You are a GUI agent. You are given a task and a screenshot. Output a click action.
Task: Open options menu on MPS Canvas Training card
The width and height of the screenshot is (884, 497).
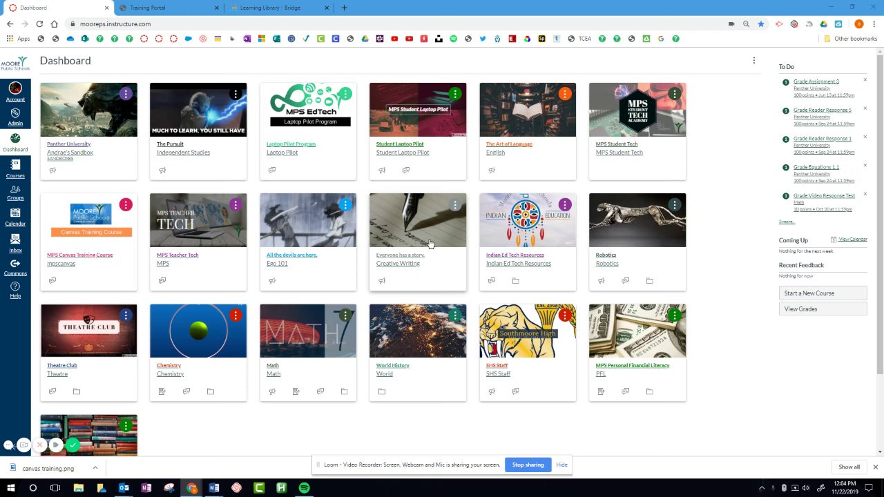[126, 205]
